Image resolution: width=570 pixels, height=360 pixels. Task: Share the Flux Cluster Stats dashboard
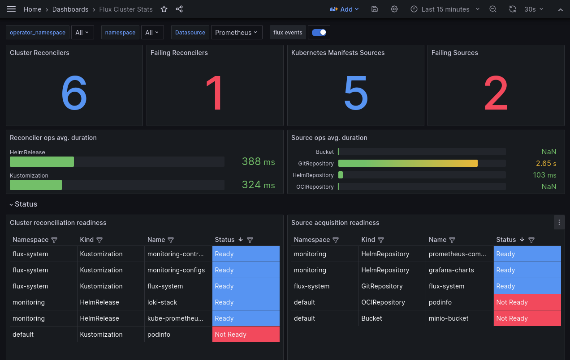179,9
